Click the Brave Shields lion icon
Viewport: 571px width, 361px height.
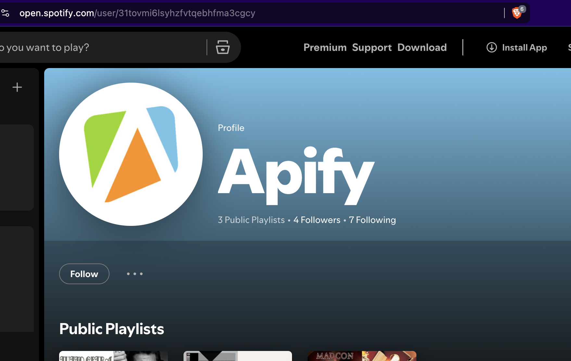[x=516, y=13]
